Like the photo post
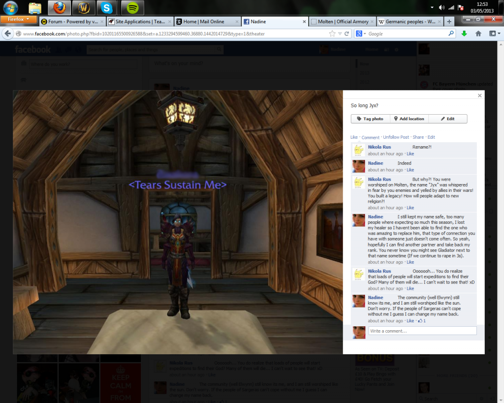Screen dimensions: 504x403 pyautogui.click(x=354, y=137)
